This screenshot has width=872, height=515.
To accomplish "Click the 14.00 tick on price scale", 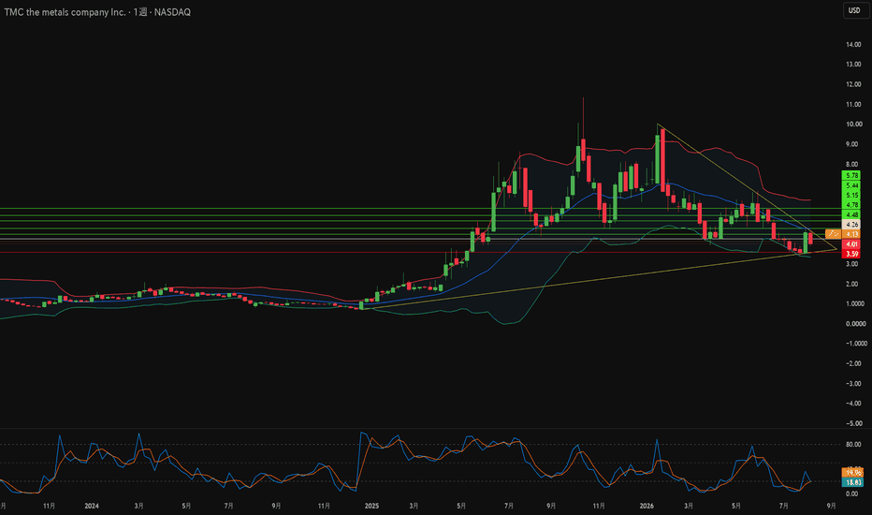I will pos(853,45).
